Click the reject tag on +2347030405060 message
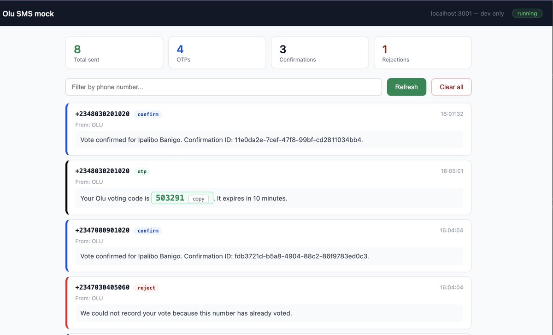The width and height of the screenshot is (553, 335). (147, 287)
